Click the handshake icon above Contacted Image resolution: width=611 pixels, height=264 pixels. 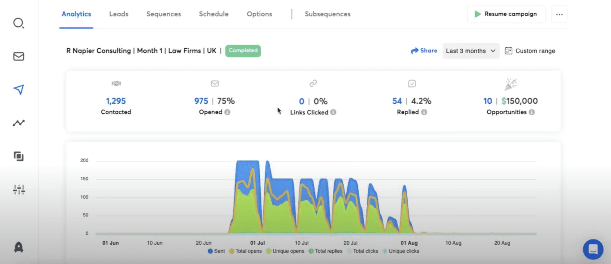pos(116,83)
